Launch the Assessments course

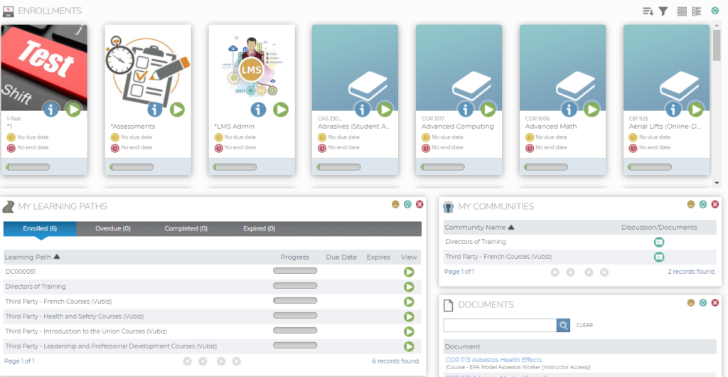177,110
